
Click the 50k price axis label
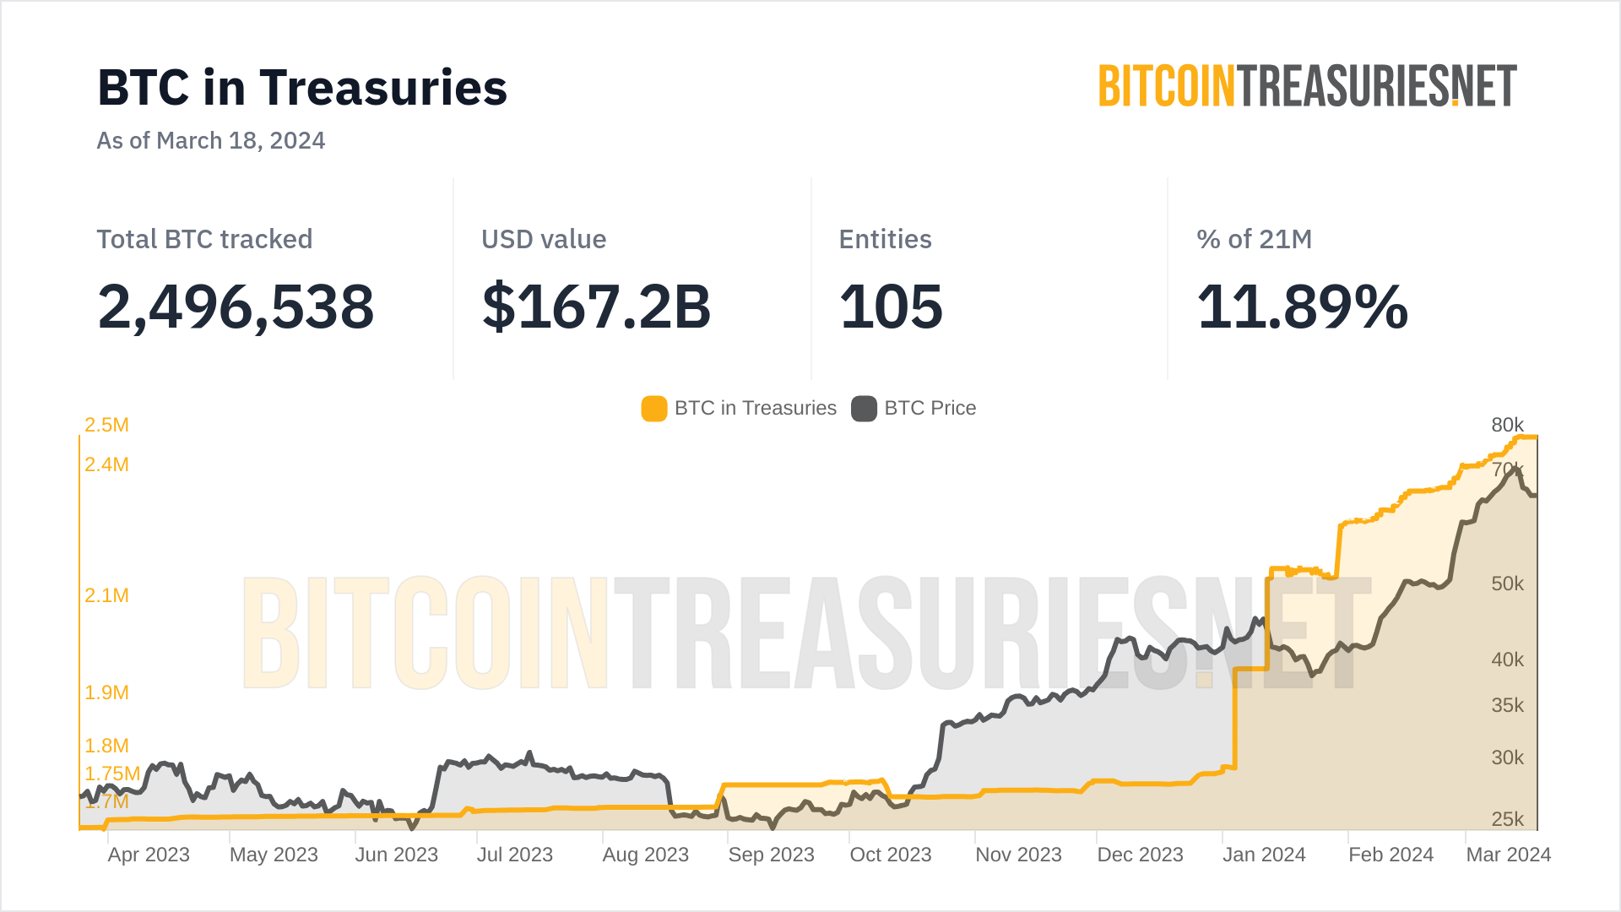click(1507, 584)
